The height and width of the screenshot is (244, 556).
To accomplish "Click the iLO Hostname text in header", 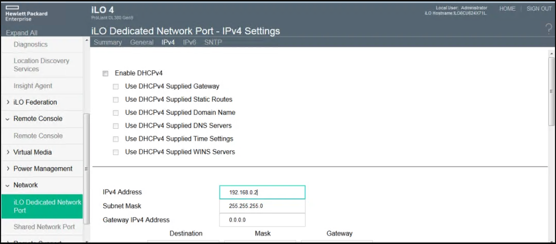I will [455, 13].
